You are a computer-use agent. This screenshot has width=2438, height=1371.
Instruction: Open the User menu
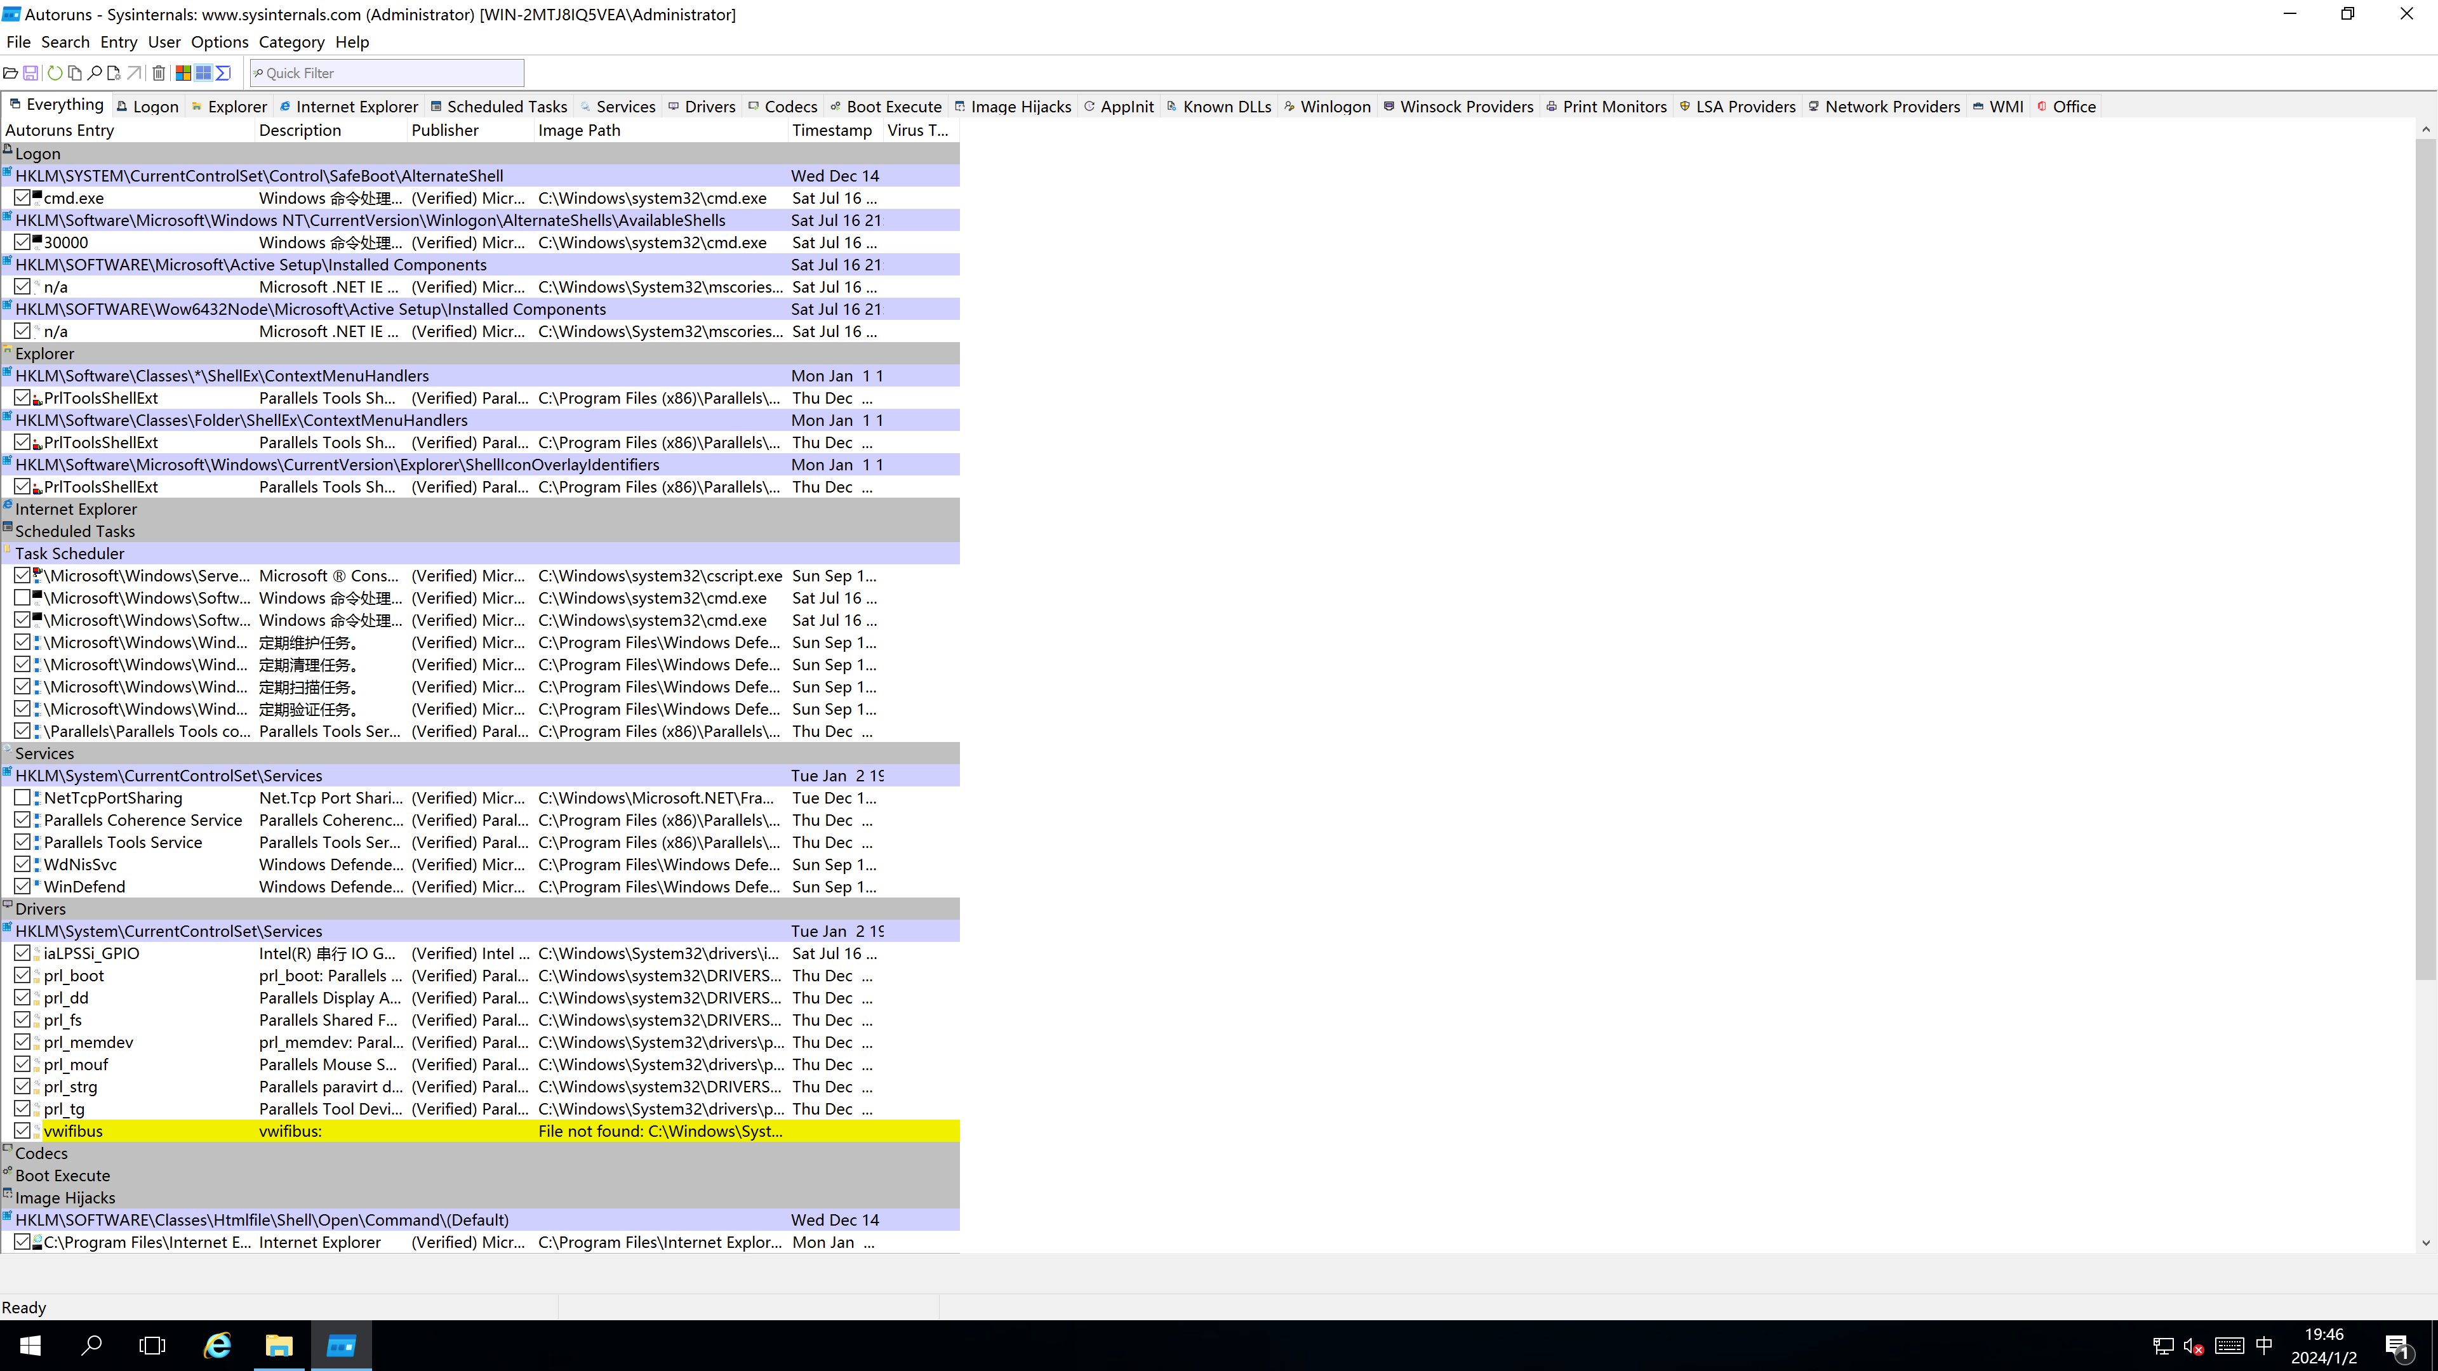click(164, 42)
